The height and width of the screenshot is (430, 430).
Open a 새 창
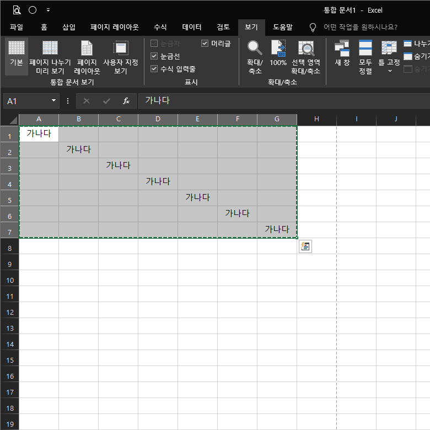point(342,53)
